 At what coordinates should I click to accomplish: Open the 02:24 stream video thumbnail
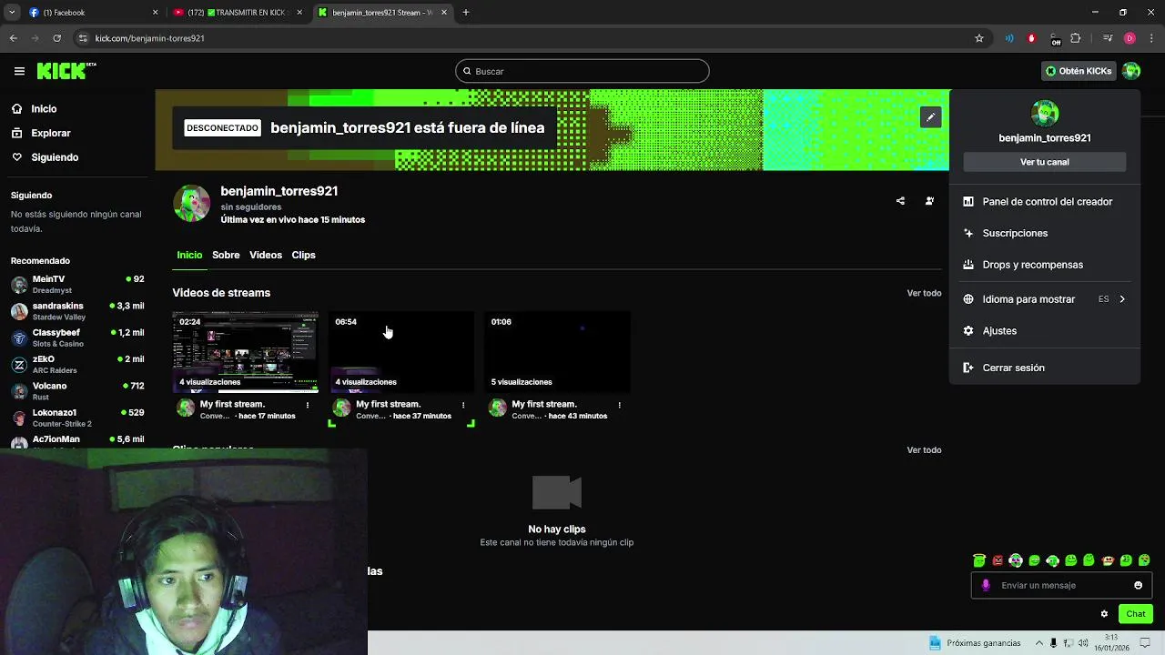[246, 352]
